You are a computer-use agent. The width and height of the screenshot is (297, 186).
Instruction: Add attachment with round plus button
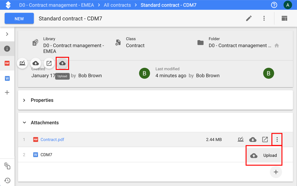276,172
